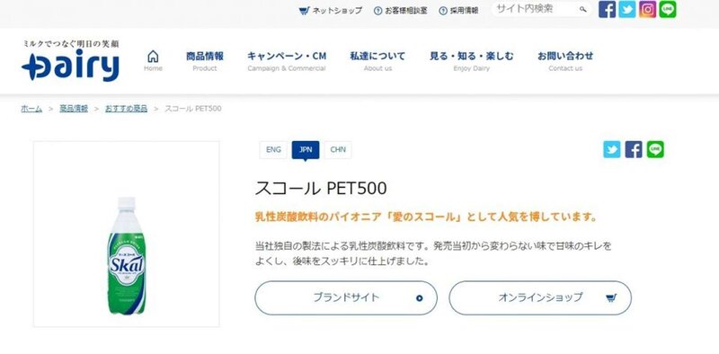
Task: Click the Skal bottle product image
Action: (127, 256)
